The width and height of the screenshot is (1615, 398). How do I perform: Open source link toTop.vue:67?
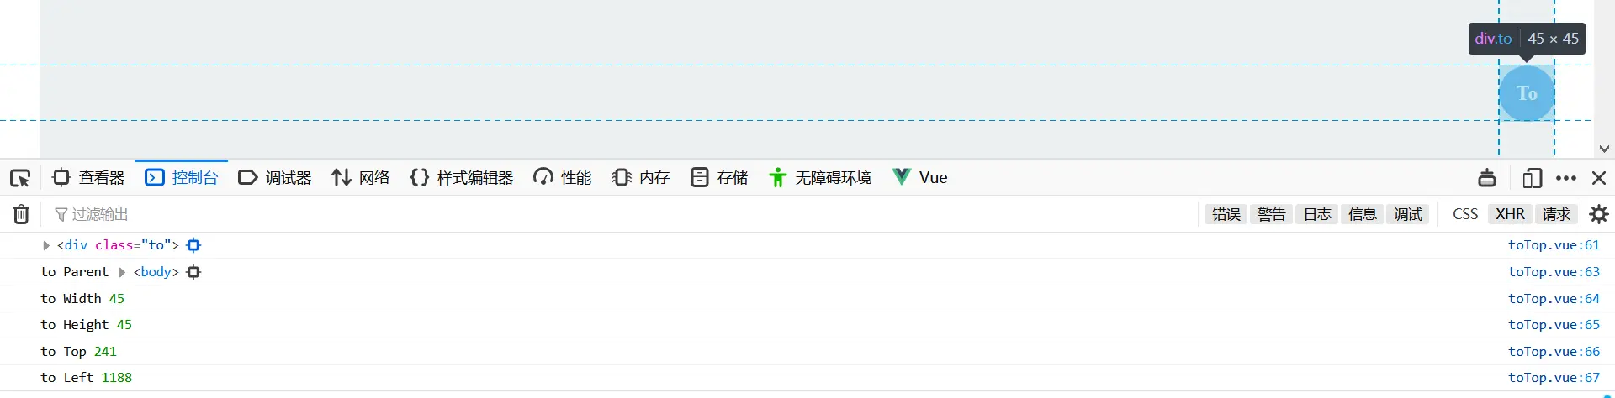[x=1554, y=378]
